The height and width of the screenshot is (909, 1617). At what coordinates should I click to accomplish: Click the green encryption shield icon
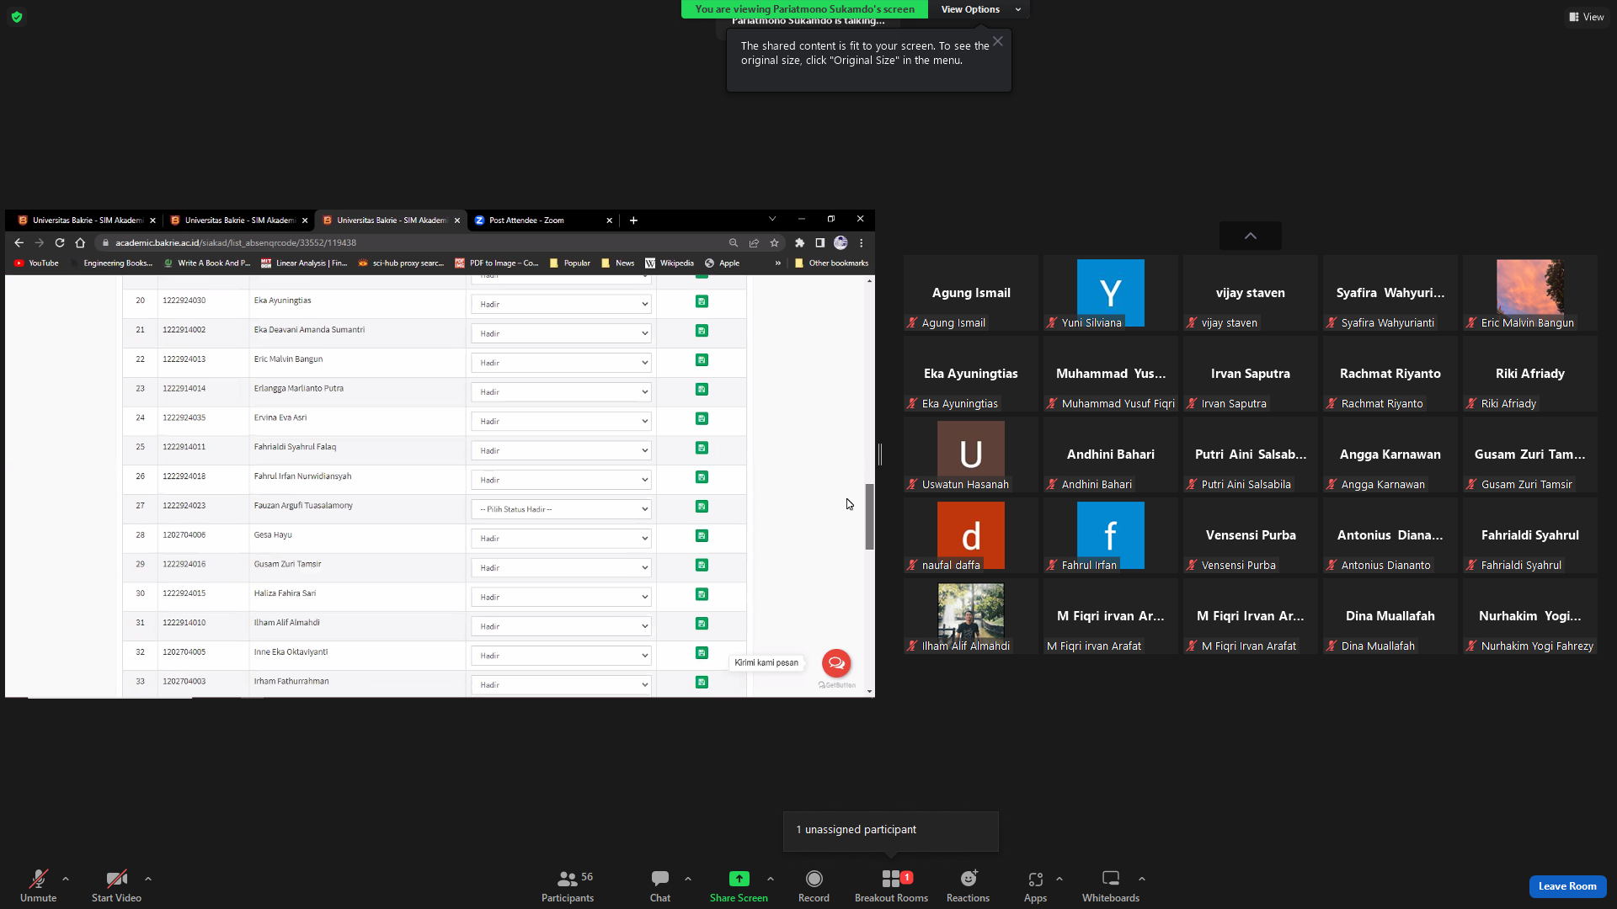coord(17,17)
